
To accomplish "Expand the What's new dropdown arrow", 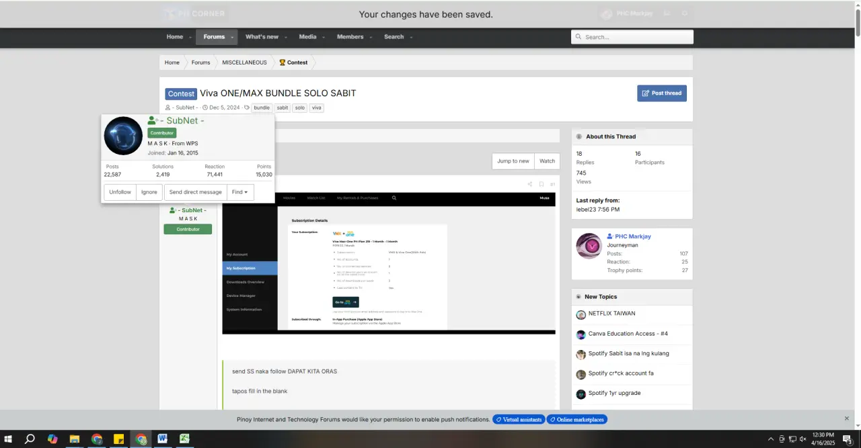I will 286,37.
